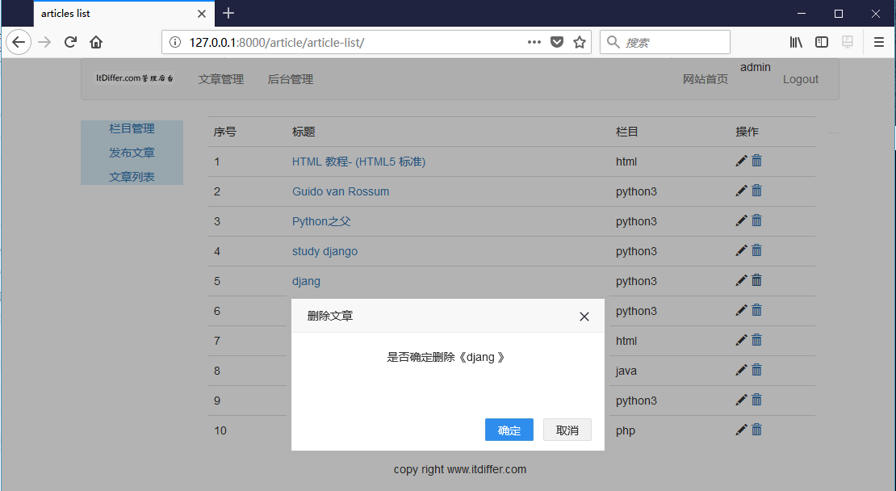Edit article in row 6

point(741,310)
